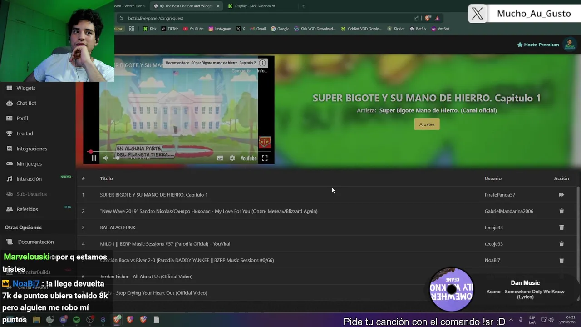This screenshot has height=327, width=581.
Task: Open Documentación under Otras Opciones
Action: pos(36,242)
